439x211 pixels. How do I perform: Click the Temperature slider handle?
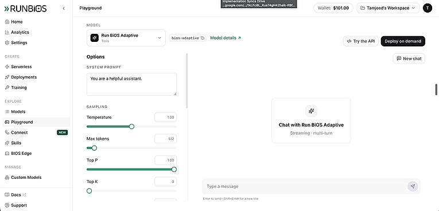[x=131, y=127]
